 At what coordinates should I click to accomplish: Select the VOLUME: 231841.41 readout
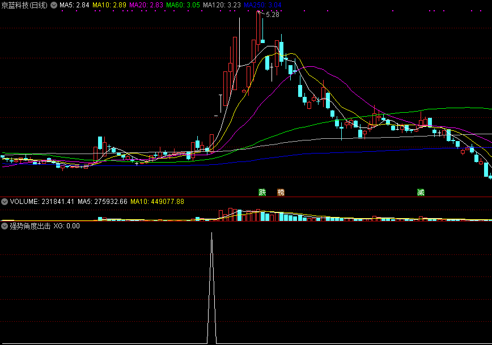tap(42, 201)
